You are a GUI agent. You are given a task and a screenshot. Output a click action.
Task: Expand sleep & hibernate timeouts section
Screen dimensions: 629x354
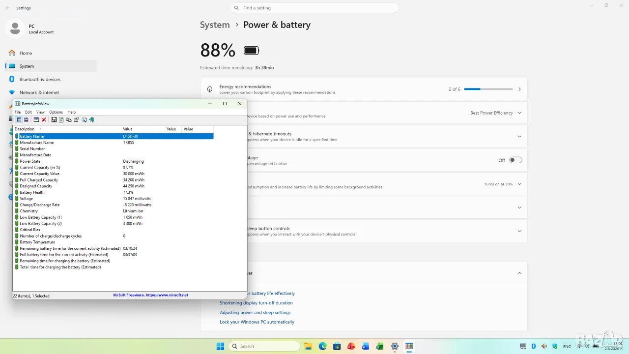[519, 136]
